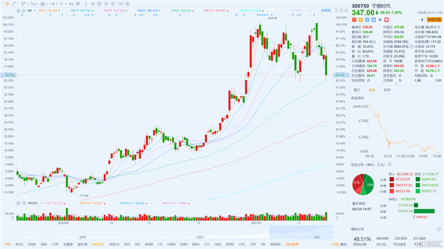
Task: Click the undo arrow above price axis
Action: tap(336, 10)
